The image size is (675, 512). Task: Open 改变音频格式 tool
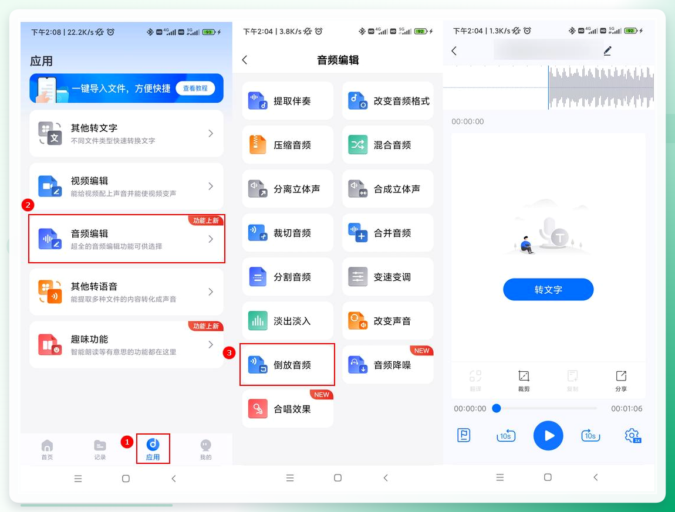pos(388,101)
